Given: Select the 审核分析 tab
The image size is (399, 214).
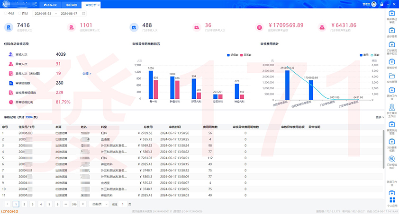Looking at the screenshot, I should pos(91,5).
